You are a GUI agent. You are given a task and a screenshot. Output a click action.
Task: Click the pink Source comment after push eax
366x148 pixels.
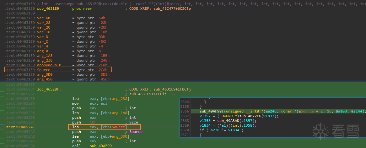coord(136,132)
